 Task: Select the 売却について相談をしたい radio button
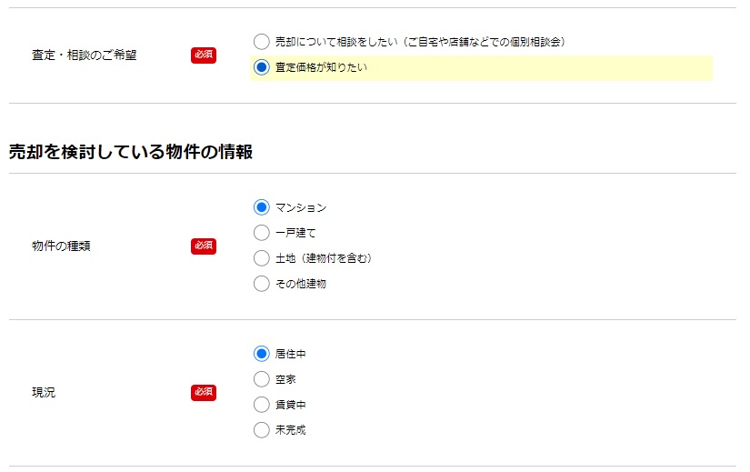[x=261, y=42]
